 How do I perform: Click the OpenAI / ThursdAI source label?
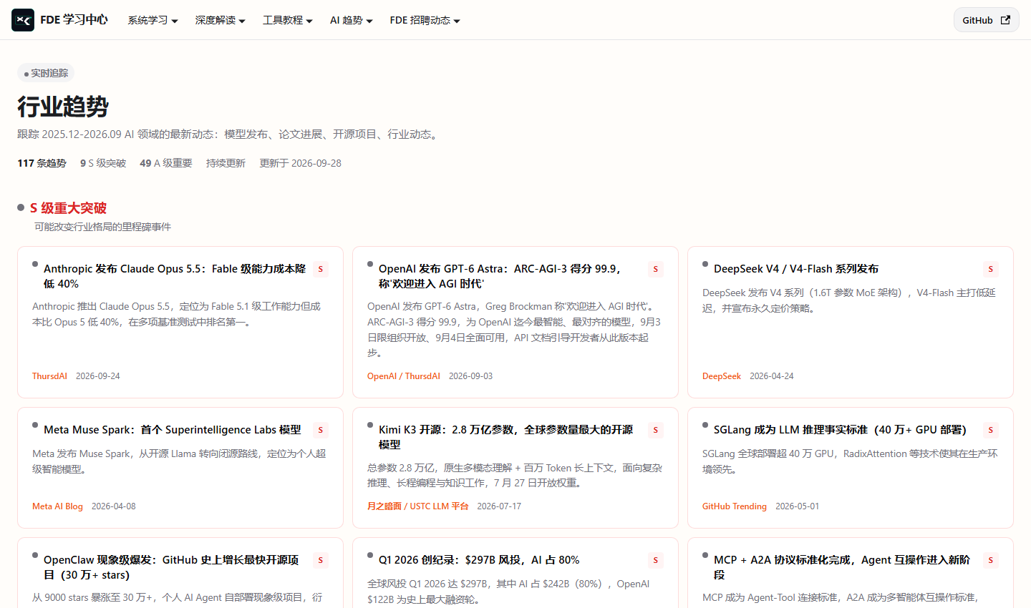click(x=404, y=376)
